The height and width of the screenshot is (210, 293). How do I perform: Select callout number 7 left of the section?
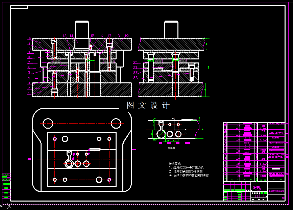tap(29, 62)
